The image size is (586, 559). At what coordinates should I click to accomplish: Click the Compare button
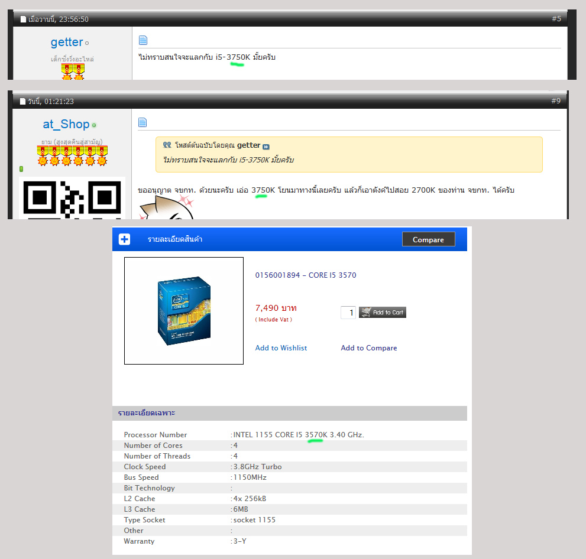coord(428,239)
